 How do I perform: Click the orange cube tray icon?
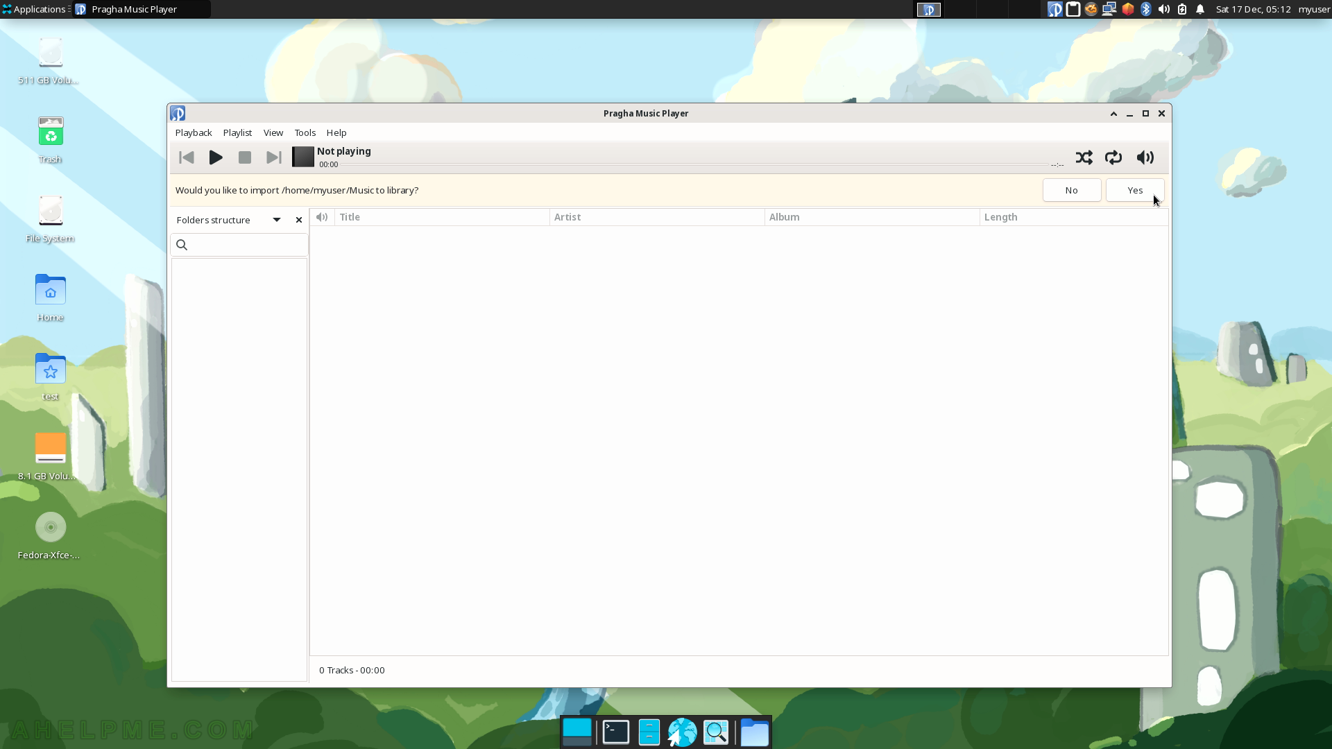[x=1128, y=9]
